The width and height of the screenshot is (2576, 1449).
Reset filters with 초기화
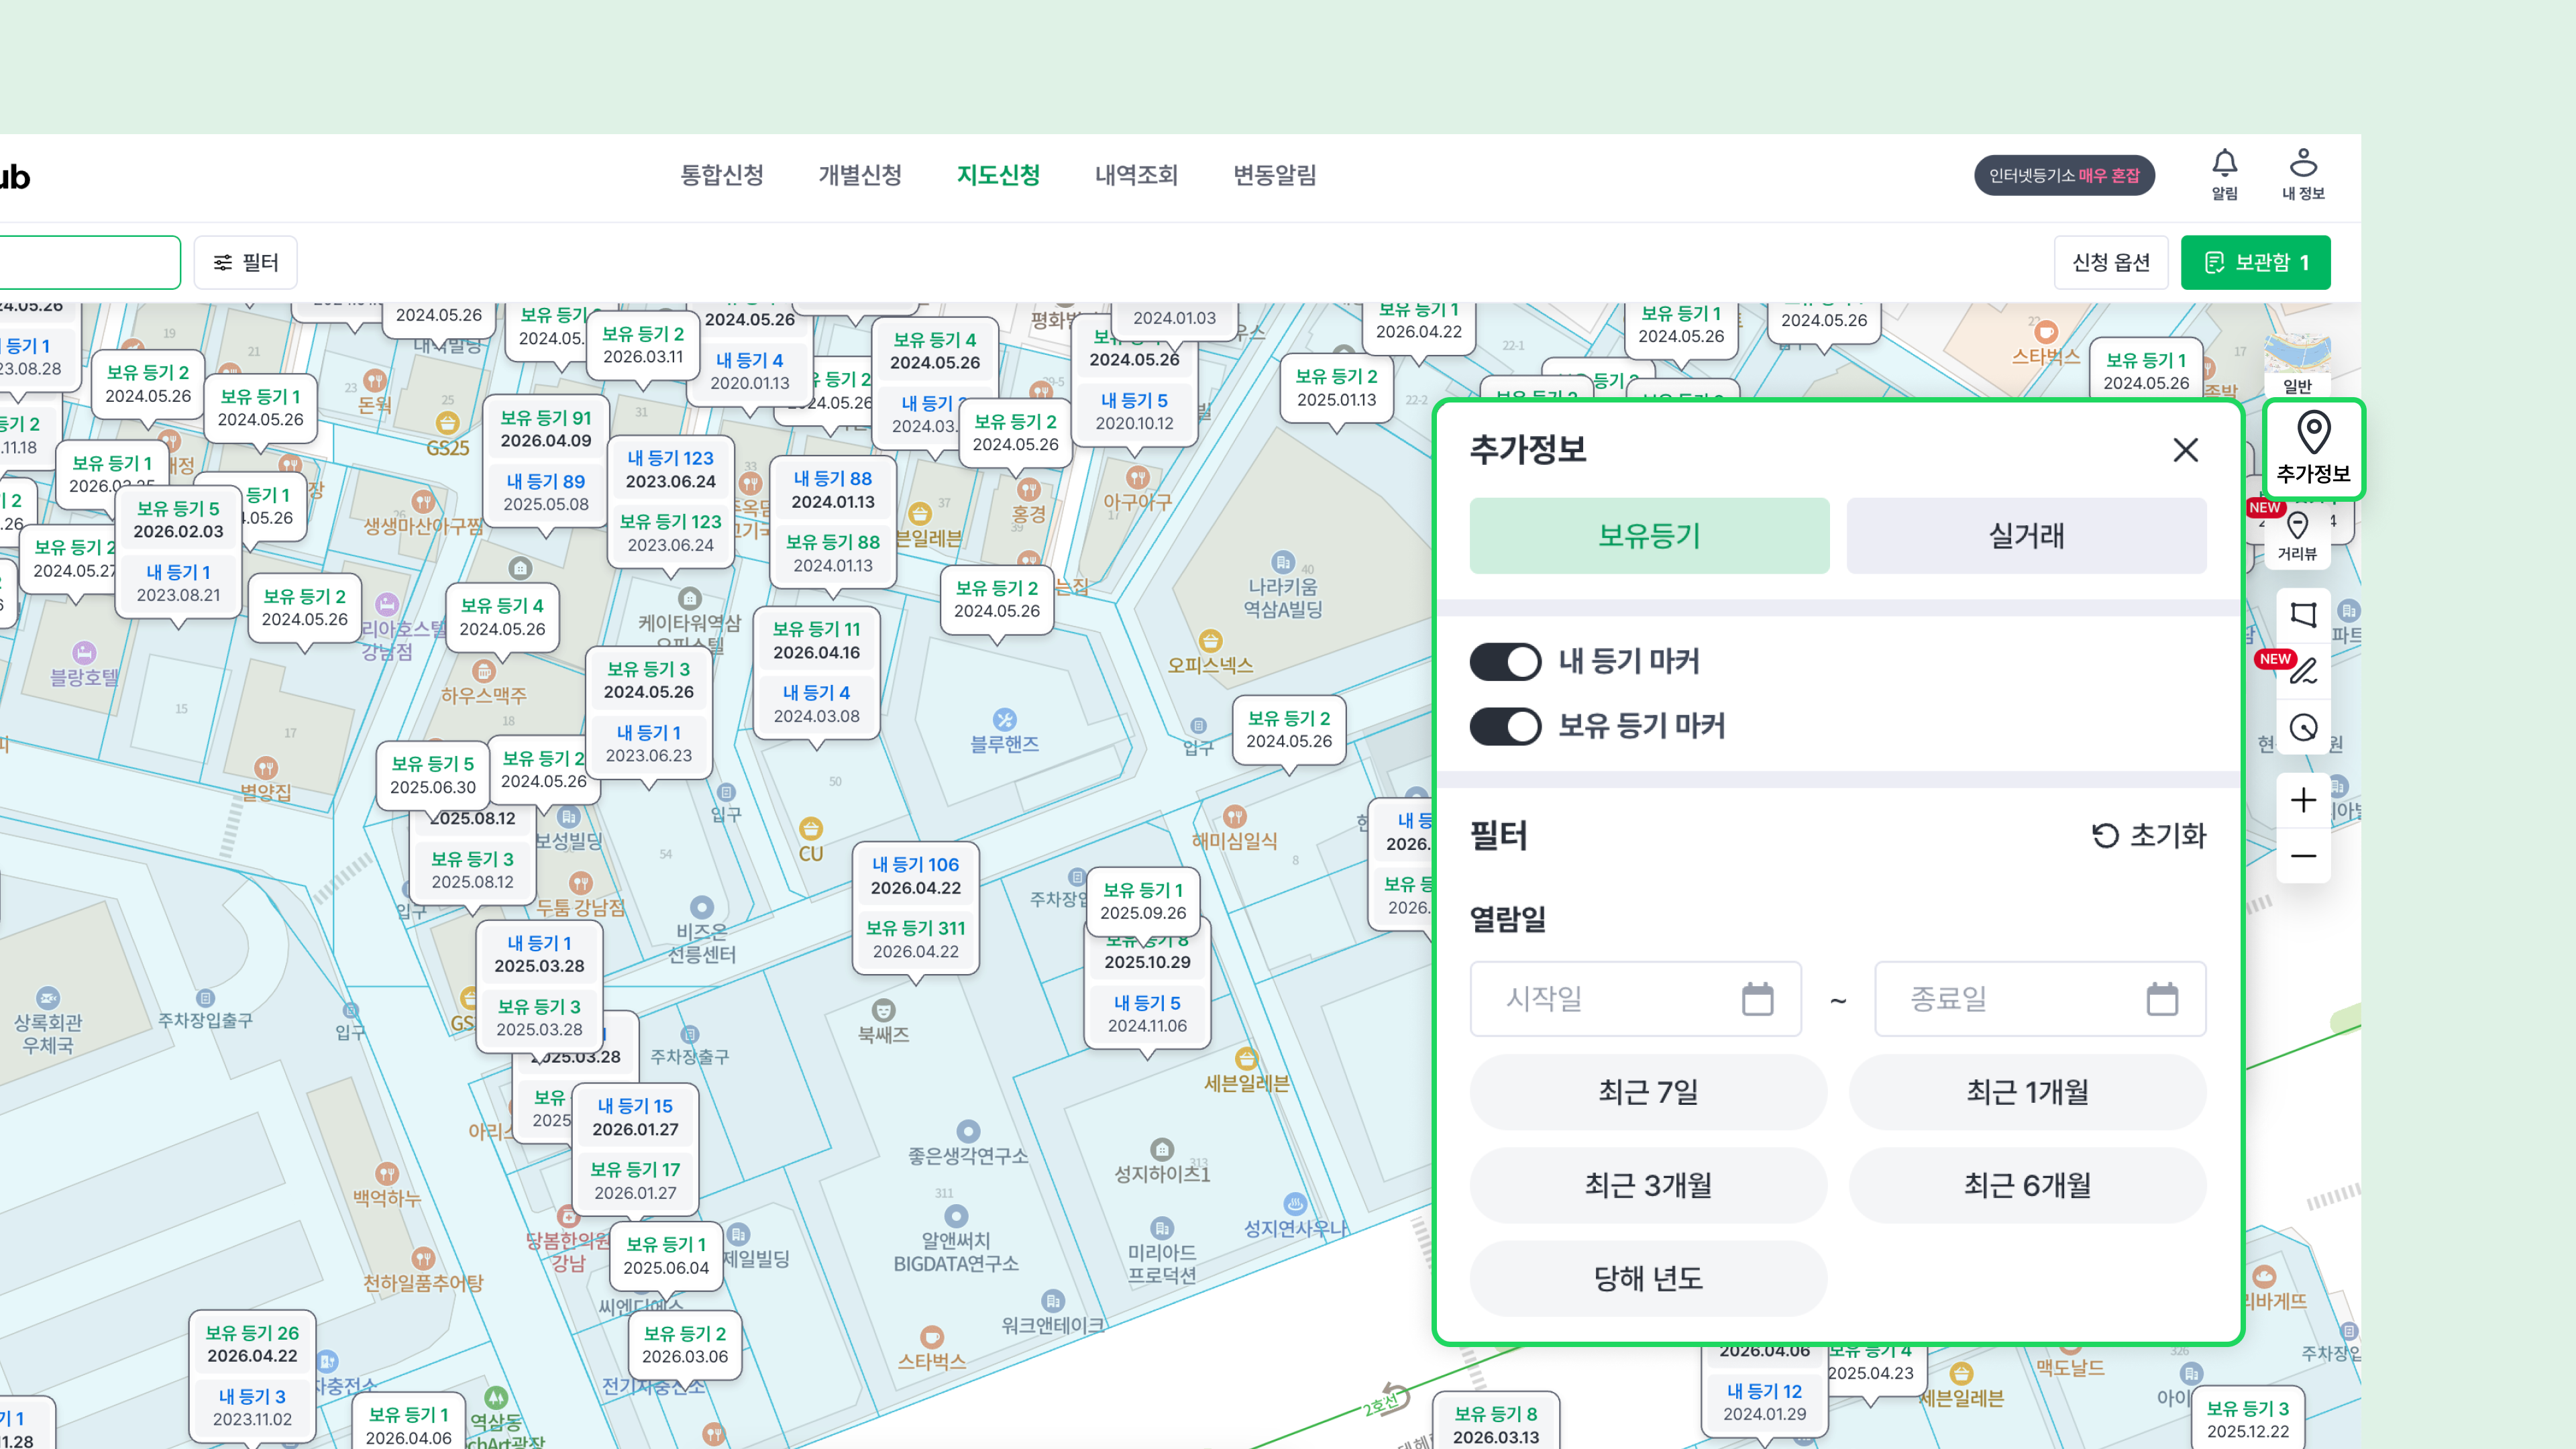[2149, 835]
